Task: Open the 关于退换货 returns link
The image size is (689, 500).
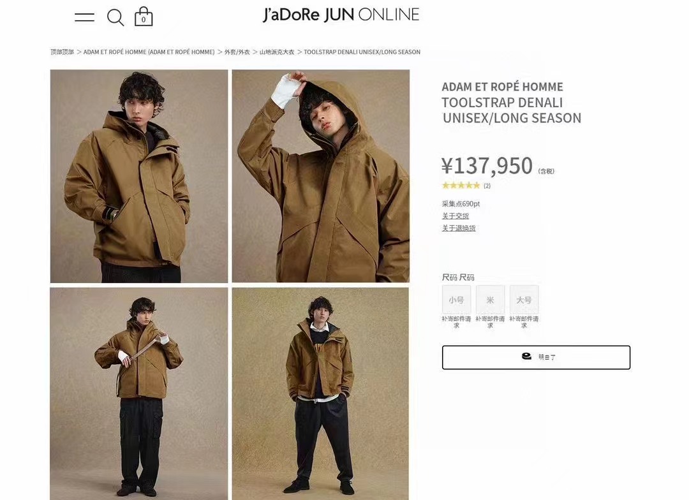Action: pos(459,228)
